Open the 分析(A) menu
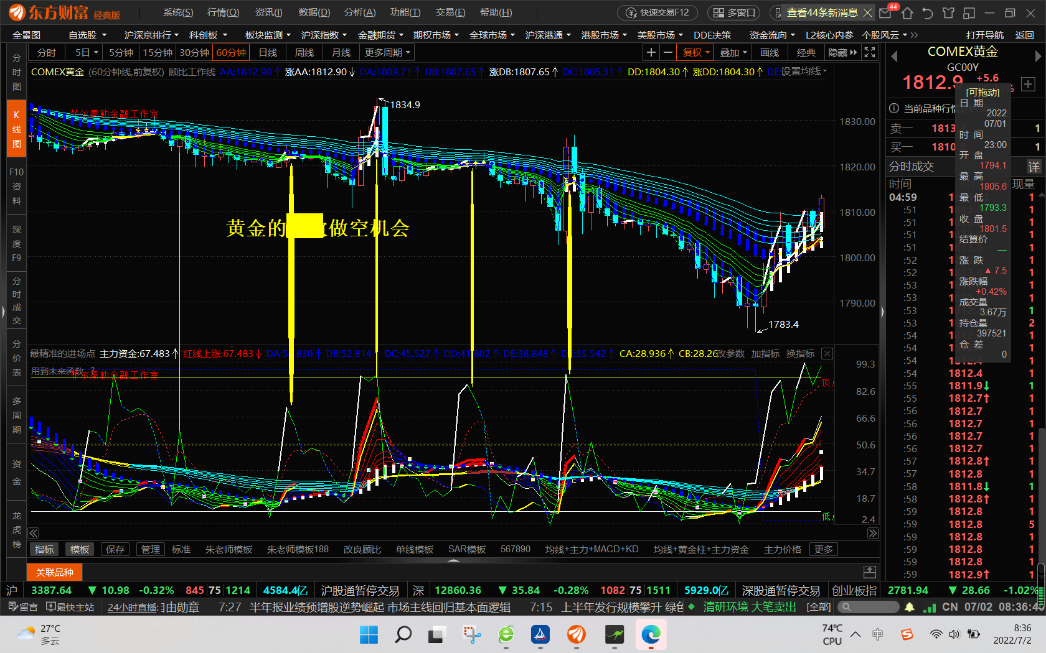 click(360, 12)
